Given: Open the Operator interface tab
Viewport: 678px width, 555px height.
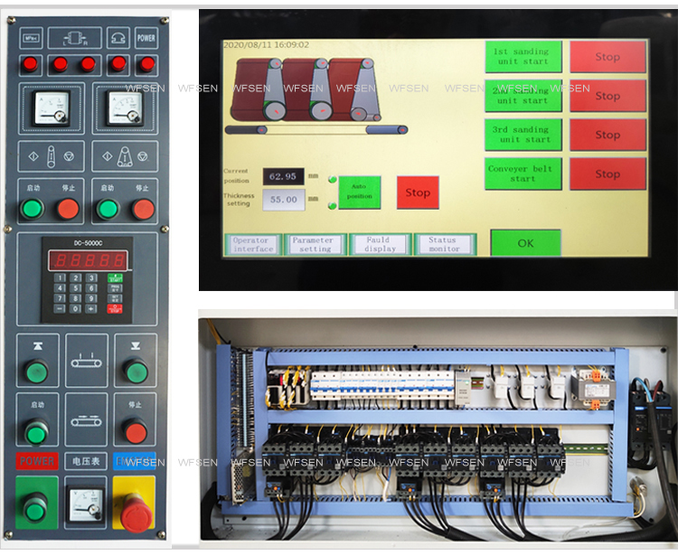Looking at the screenshot, I should [x=251, y=245].
